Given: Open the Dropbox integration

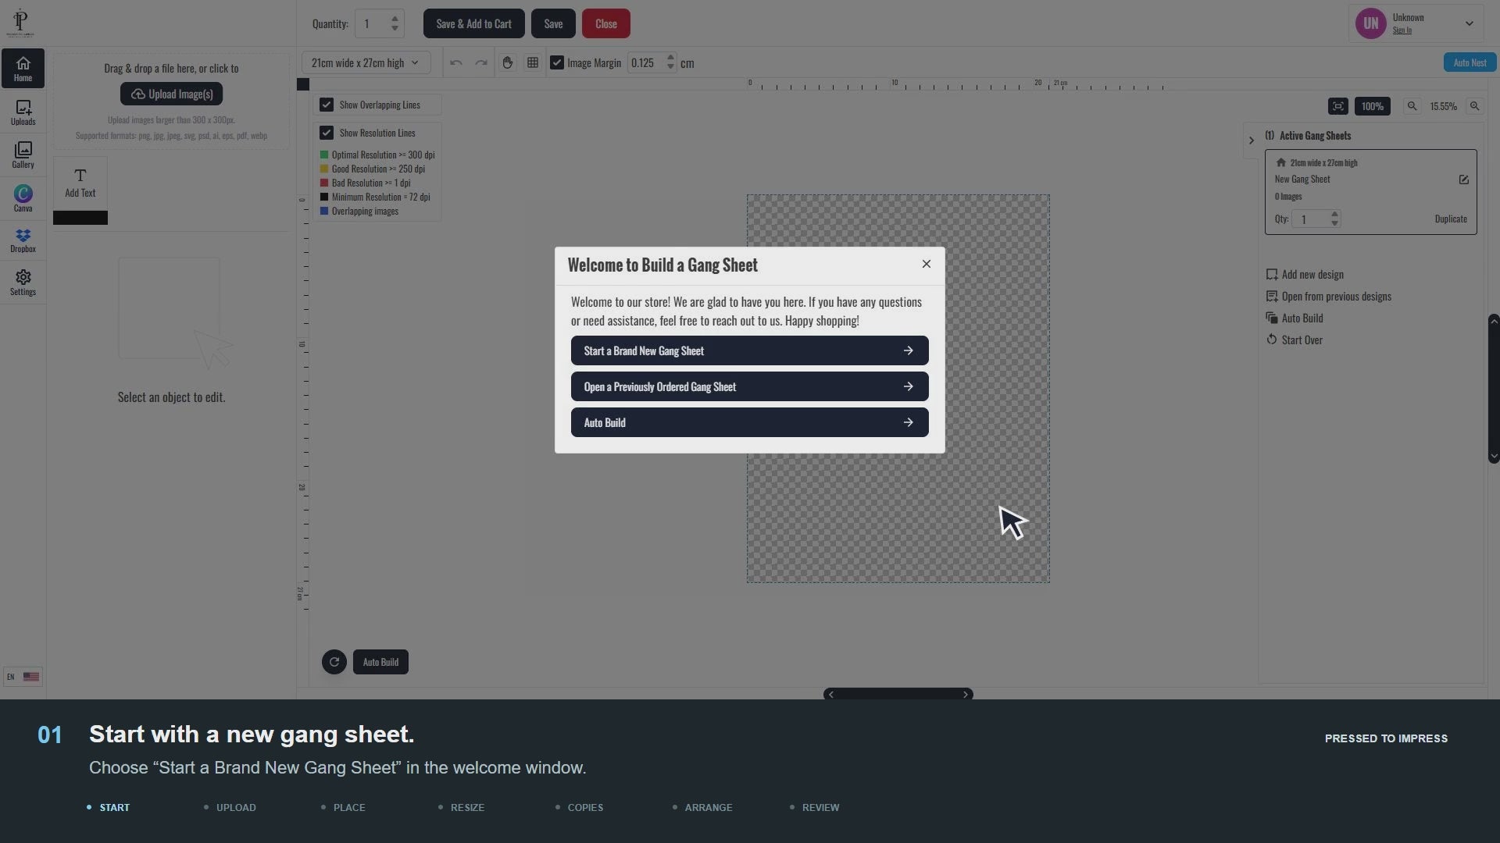Looking at the screenshot, I should [23, 240].
